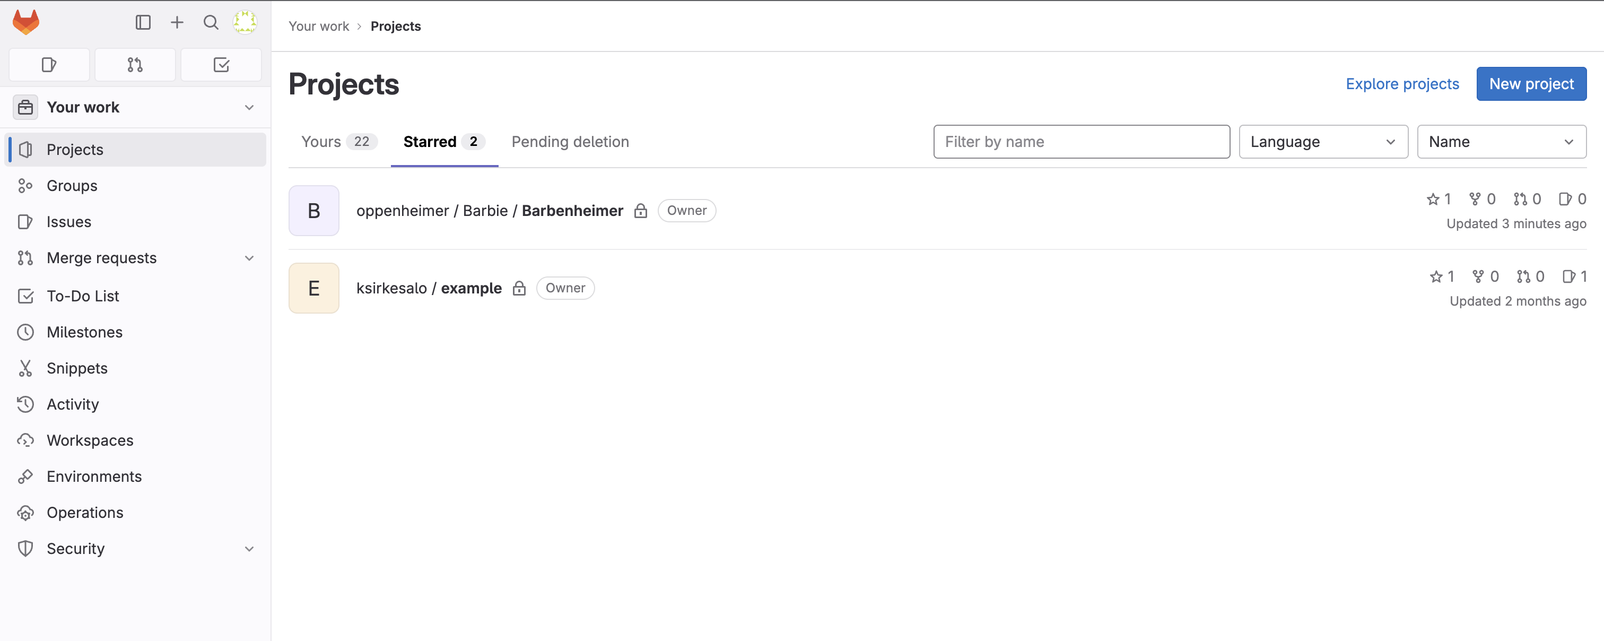Click the sidebar toggle panel icon
Image resolution: width=1604 pixels, height=641 pixels.
coord(142,24)
